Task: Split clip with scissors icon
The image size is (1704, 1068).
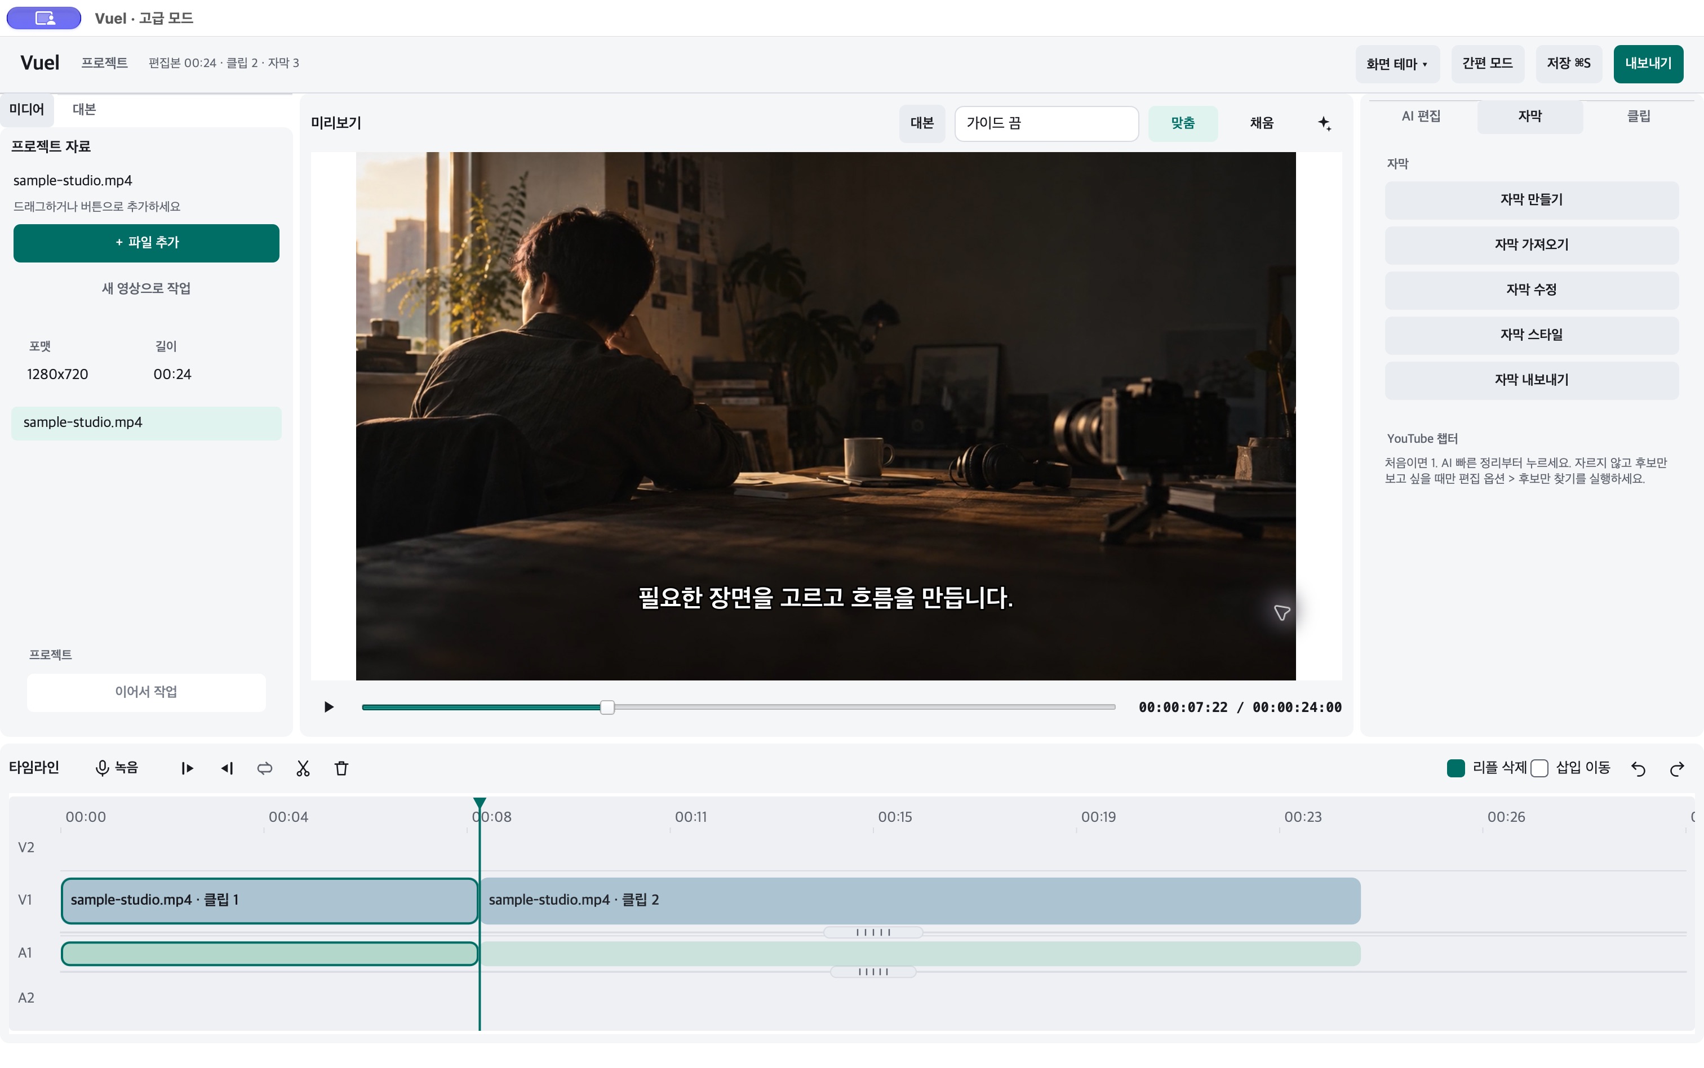Action: 303,768
